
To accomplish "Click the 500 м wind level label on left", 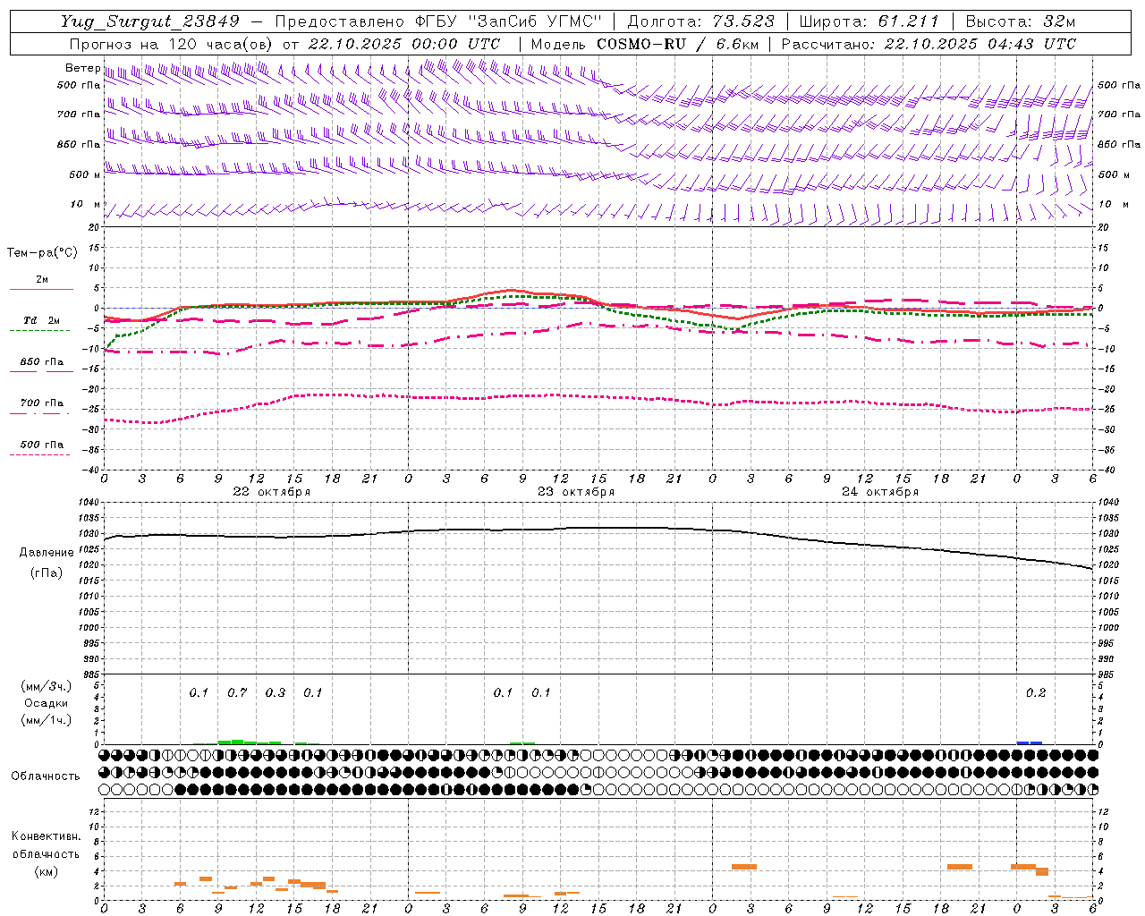I will point(85,174).
